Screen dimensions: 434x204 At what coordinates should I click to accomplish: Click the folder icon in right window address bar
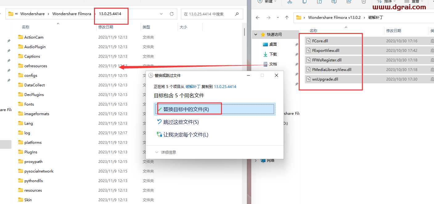[x=299, y=18]
